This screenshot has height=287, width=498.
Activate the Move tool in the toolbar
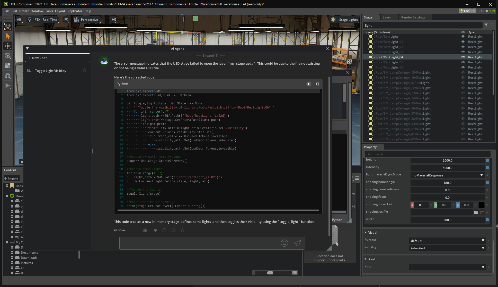(x=8, y=46)
